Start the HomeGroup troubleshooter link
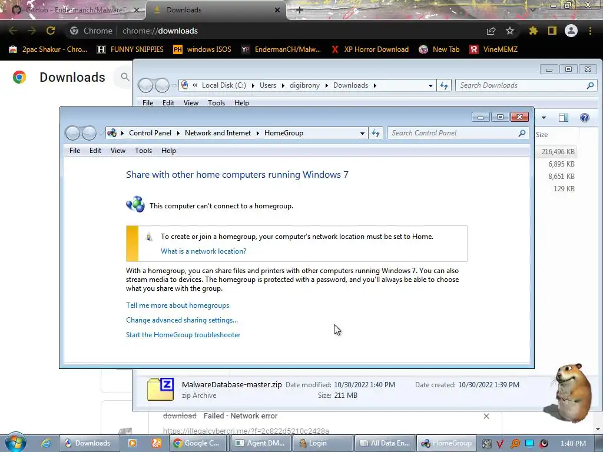The height and width of the screenshot is (452, 603). 183,335
